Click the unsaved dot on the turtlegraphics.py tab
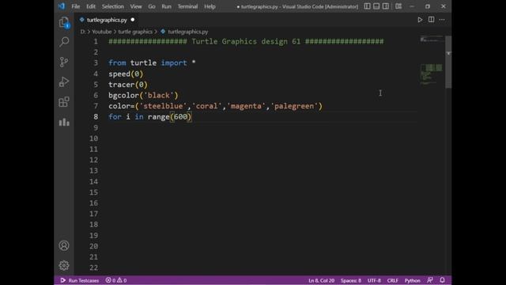The image size is (506, 285). tap(133, 20)
